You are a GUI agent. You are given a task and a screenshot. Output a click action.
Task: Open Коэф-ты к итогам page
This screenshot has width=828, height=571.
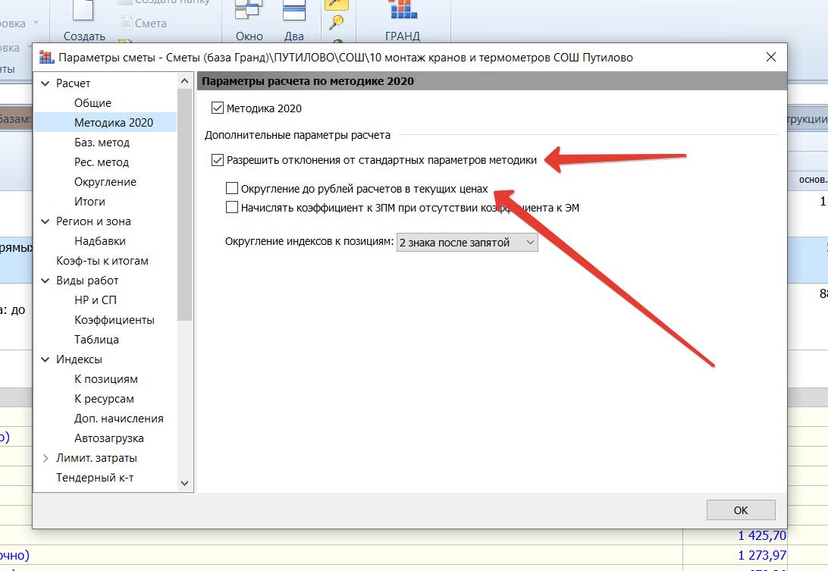click(102, 261)
